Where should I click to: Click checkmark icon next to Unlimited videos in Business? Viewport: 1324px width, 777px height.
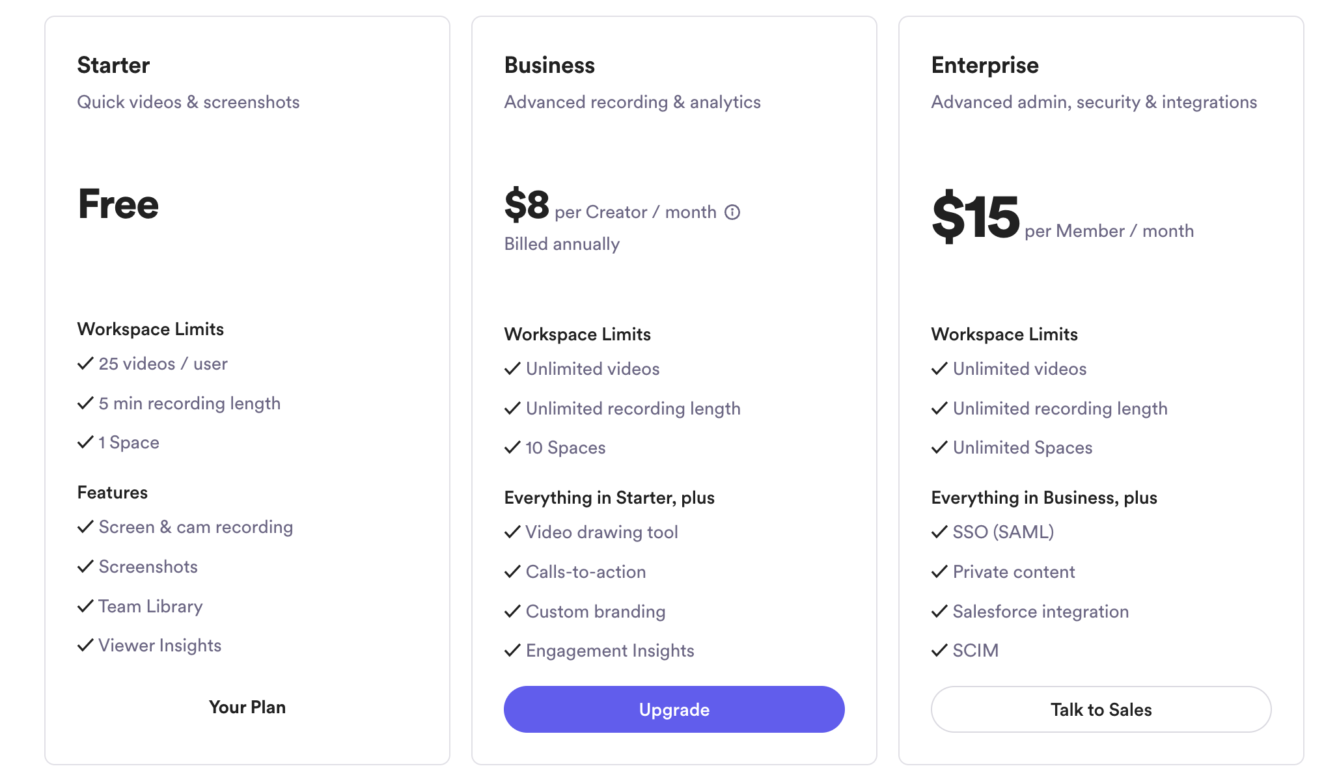coord(512,368)
